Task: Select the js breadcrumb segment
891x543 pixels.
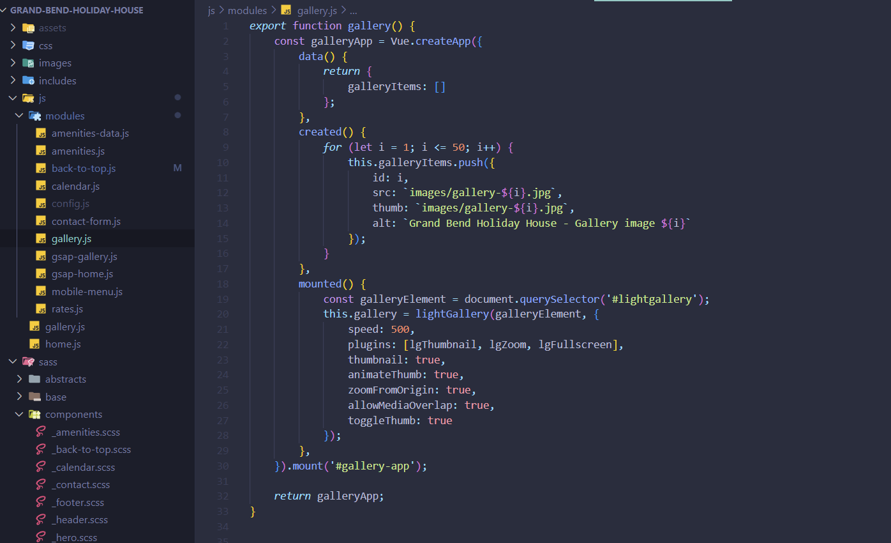Action: pyautogui.click(x=211, y=11)
